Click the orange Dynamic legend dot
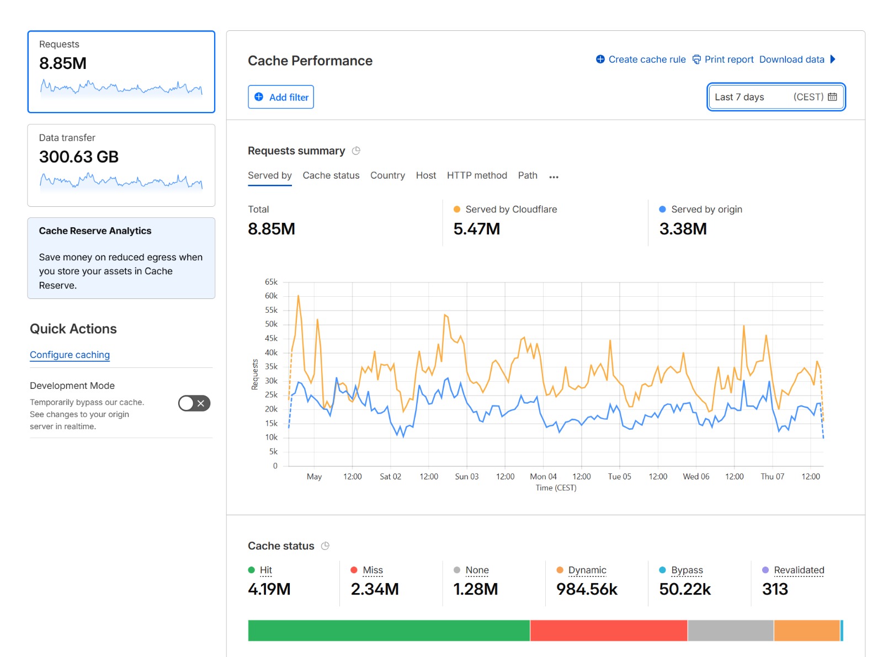The width and height of the screenshot is (883, 657). pyautogui.click(x=560, y=570)
